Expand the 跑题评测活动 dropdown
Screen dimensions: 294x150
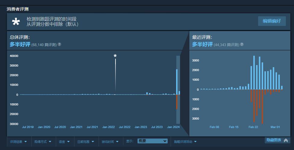point(185,141)
